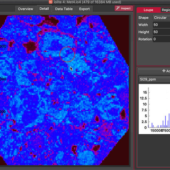The image size is (170, 170).
Task: Open the Shape Circular dropdown
Action: point(162,18)
